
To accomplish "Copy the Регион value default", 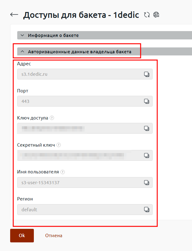I will click(x=146, y=209).
